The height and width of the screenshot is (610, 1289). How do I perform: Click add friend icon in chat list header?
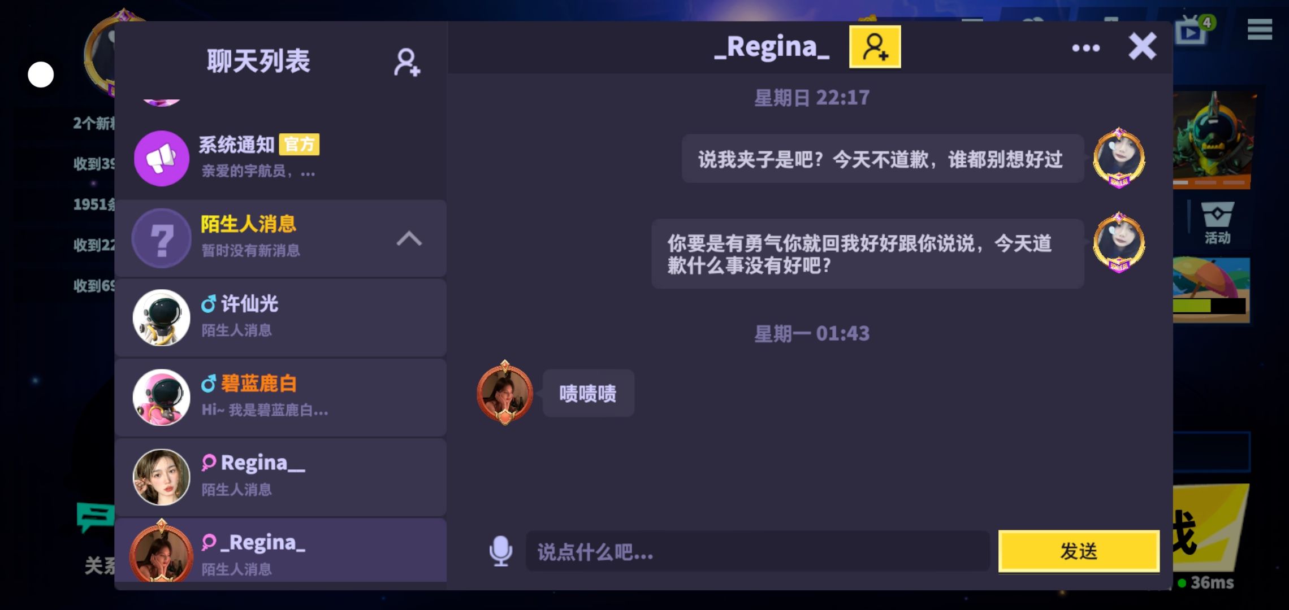406,62
